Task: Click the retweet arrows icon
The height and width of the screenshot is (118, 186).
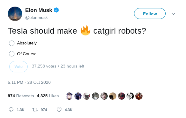Action: point(35,110)
